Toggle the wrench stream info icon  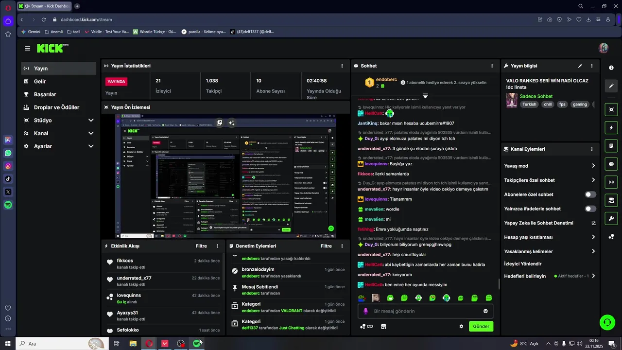click(x=611, y=218)
